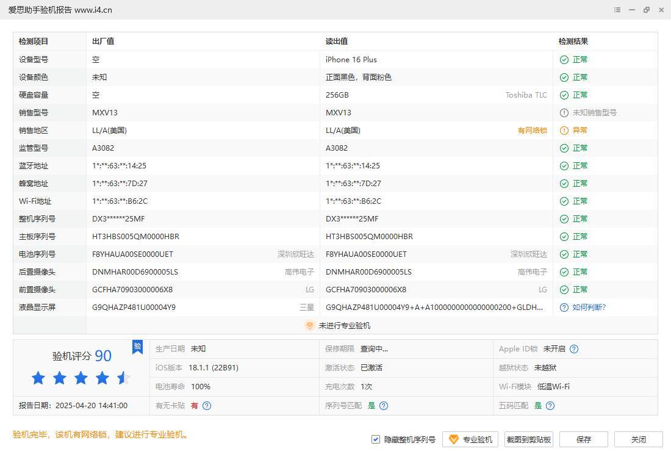The height and width of the screenshot is (457, 671).
Task: Click the 电池寿命 100% value
Action: [x=201, y=387]
